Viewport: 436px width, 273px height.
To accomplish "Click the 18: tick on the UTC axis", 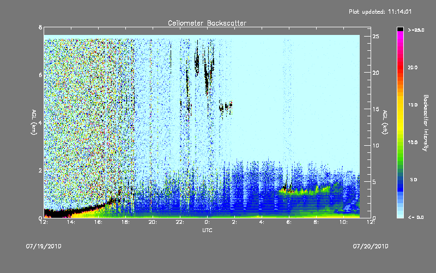I will (x=125, y=222).
